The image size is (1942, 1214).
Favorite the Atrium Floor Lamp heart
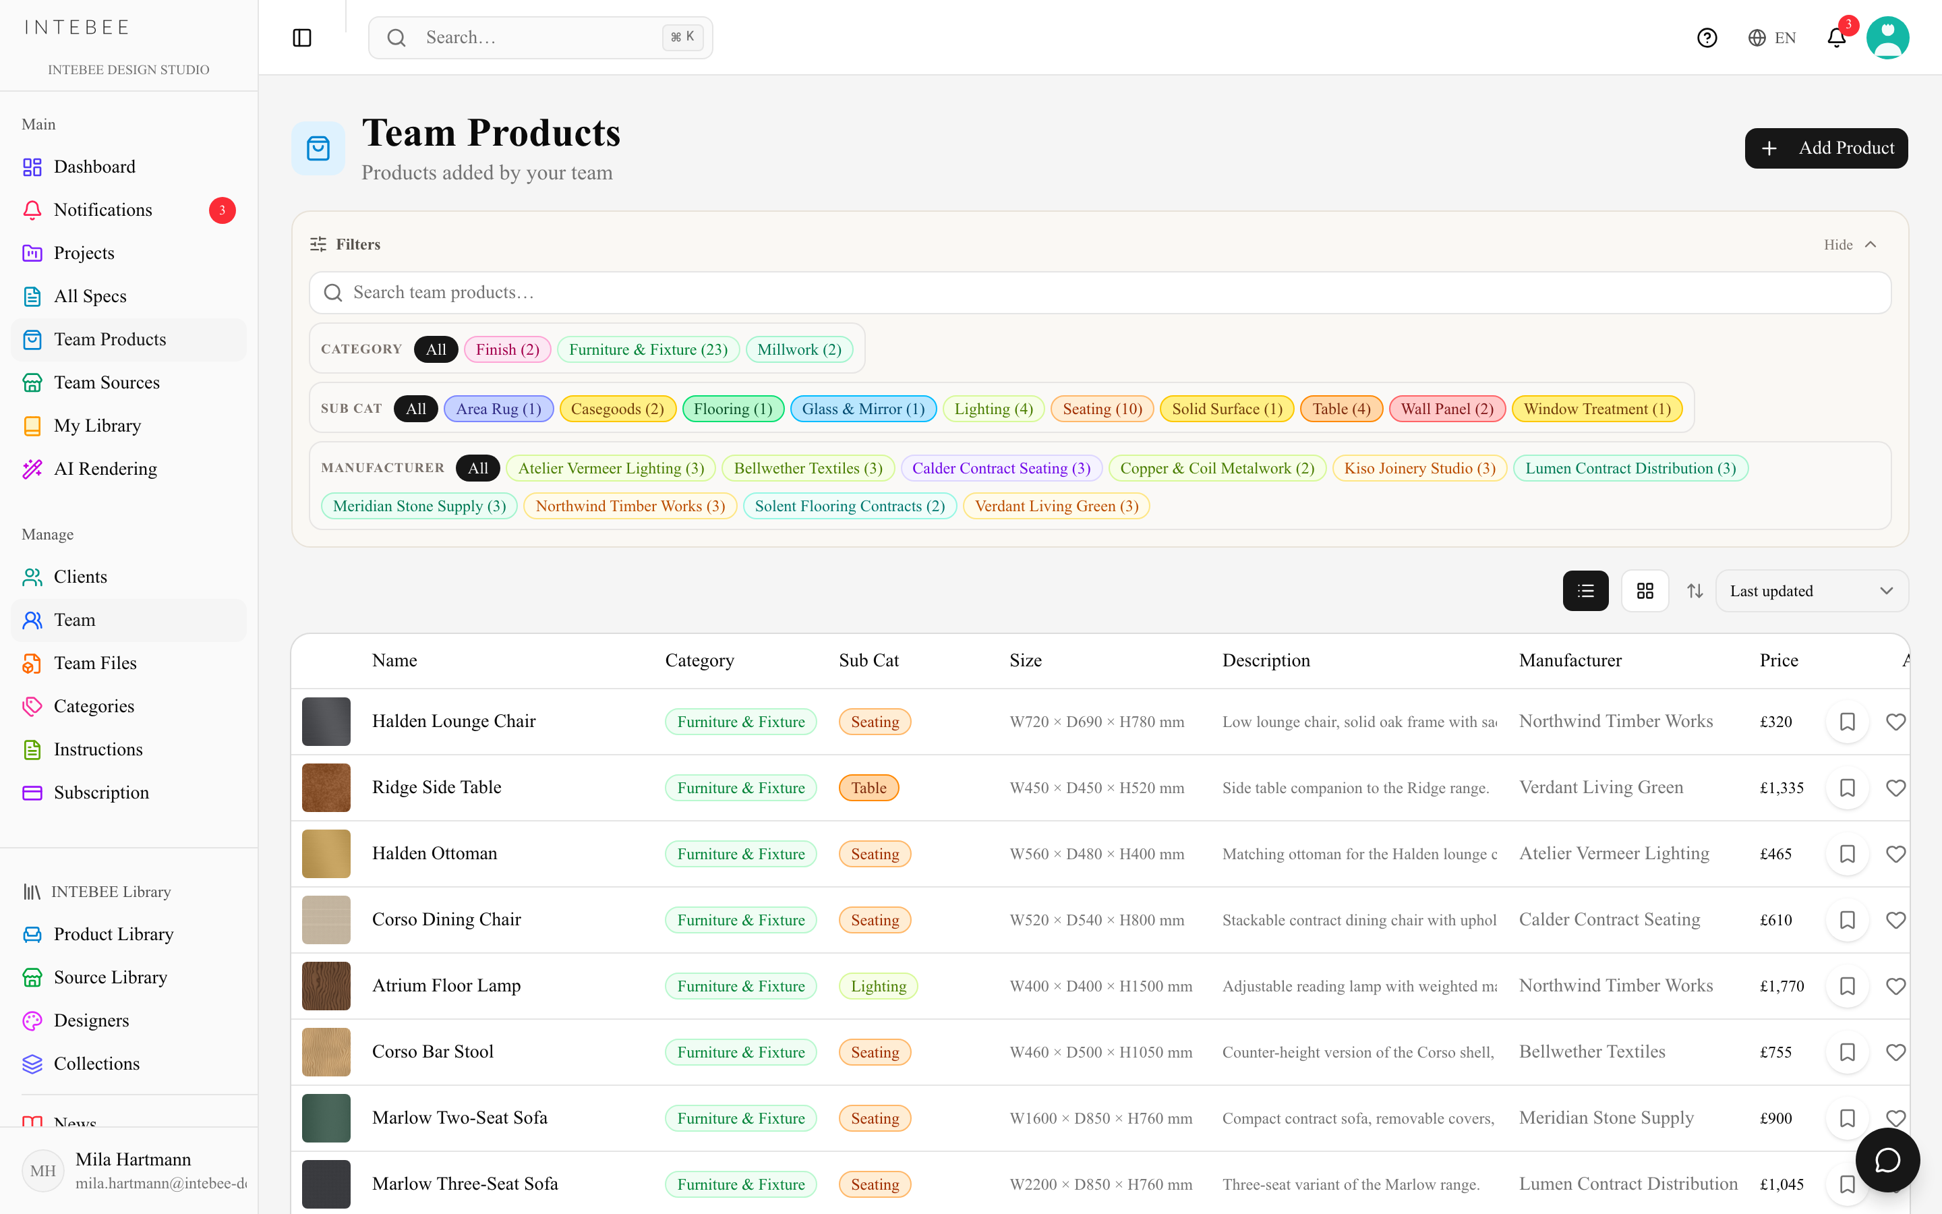tap(1895, 986)
